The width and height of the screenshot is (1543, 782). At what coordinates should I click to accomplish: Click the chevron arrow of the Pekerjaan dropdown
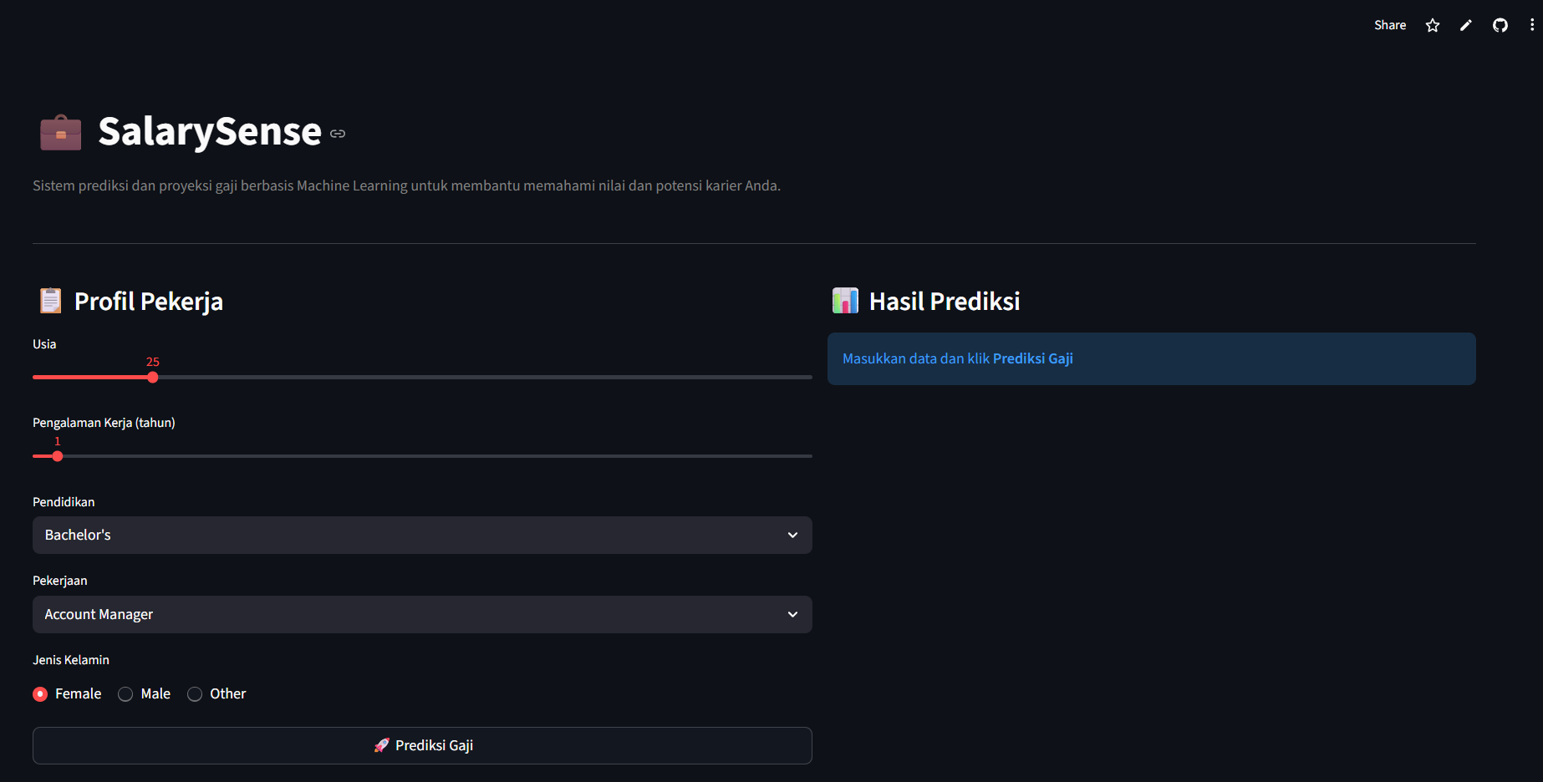click(x=792, y=614)
